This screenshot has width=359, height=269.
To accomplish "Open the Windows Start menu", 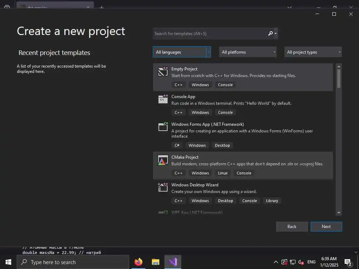I will click(8, 262).
